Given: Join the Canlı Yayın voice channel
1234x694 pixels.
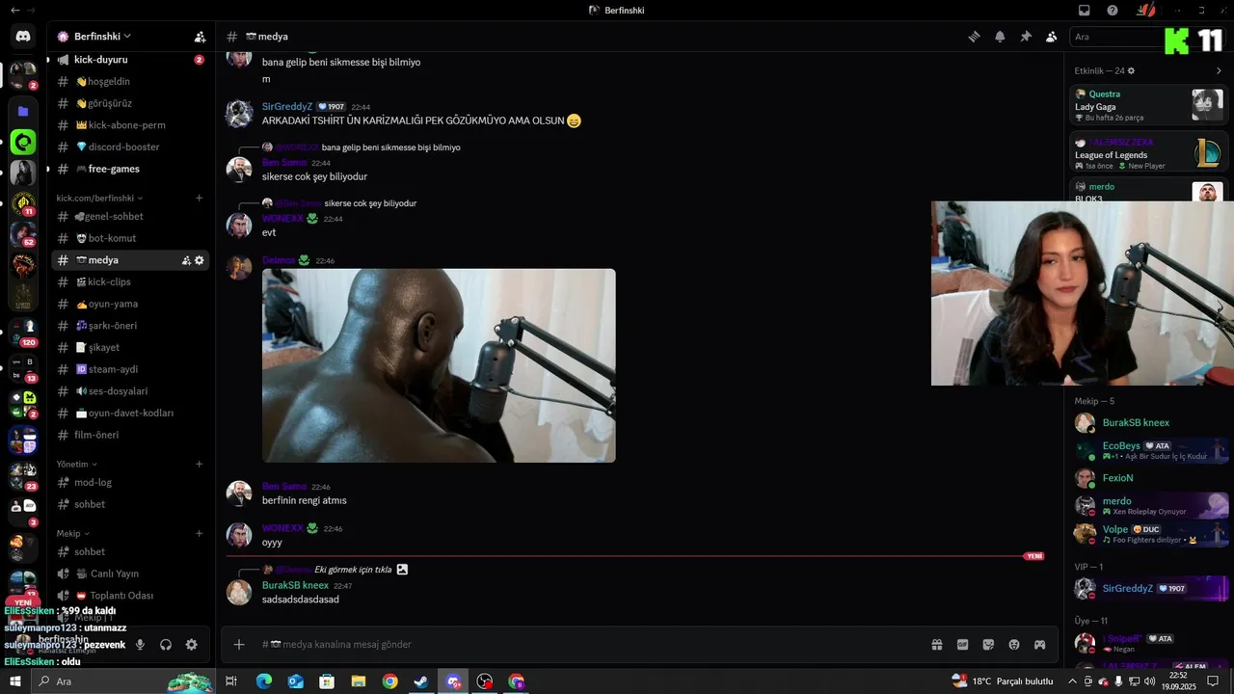Looking at the screenshot, I should [x=130, y=574].
